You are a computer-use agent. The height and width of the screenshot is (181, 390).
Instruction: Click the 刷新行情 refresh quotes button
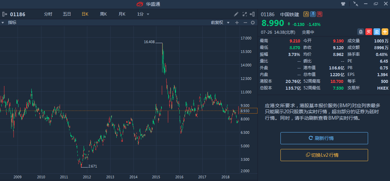click(x=324, y=138)
